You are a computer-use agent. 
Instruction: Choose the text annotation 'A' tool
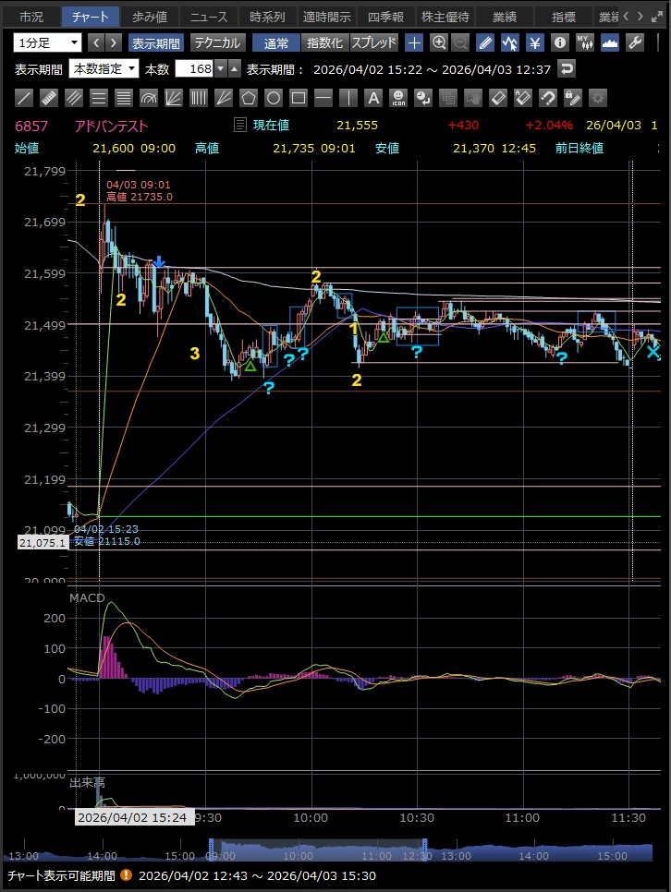pyautogui.click(x=372, y=98)
